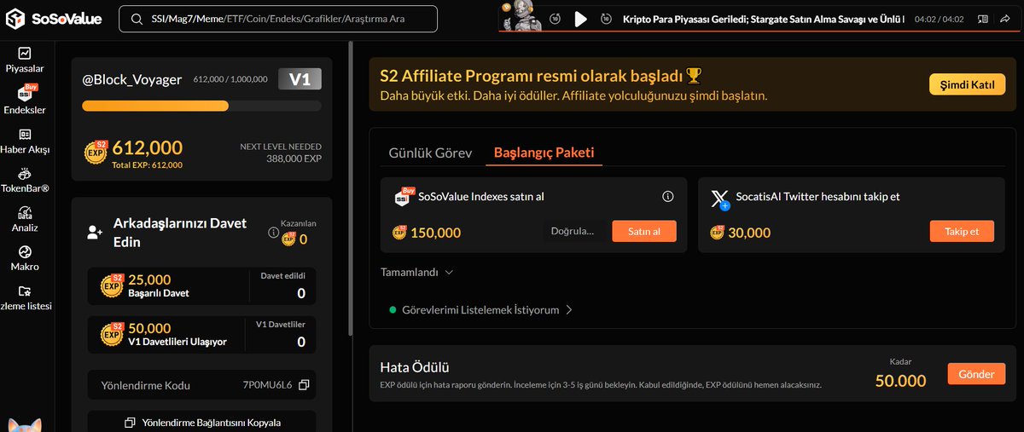Click the invite friends person icon
This screenshot has height=432, width=1024.
point(95,232)
